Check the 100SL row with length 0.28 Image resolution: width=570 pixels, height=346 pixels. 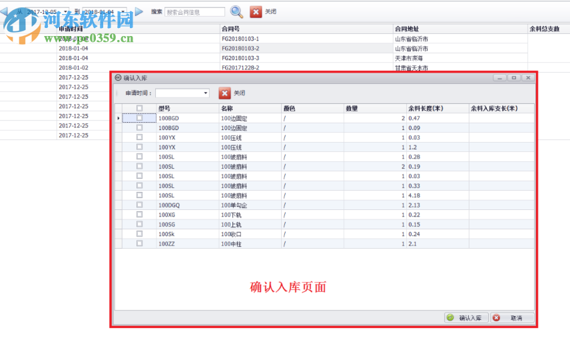coord(139,157)
